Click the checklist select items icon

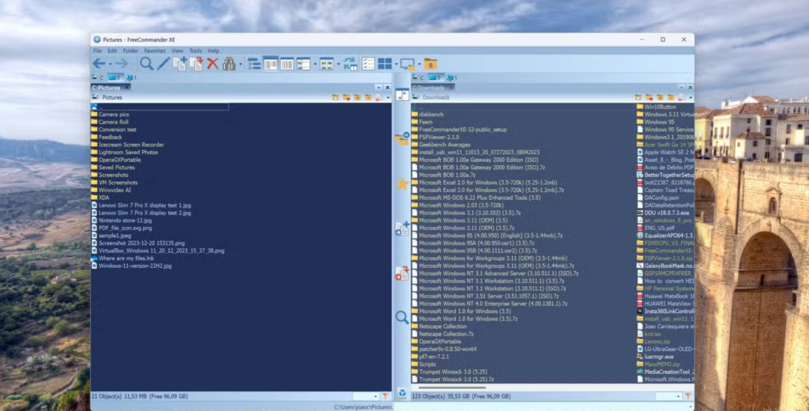(368, 63)
